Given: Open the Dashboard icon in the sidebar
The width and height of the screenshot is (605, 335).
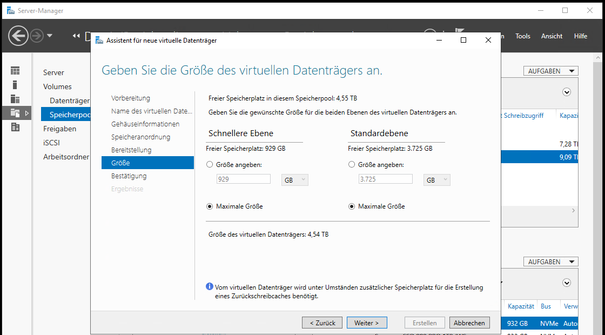Looking at the screenshot, I should pyautogui.click(x=15, y=71).
